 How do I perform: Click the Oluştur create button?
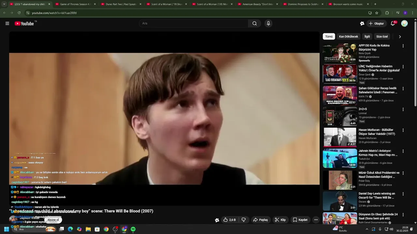pos(377,23)
